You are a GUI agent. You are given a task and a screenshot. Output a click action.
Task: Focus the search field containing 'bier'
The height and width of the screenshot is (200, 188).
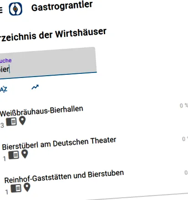48,63
